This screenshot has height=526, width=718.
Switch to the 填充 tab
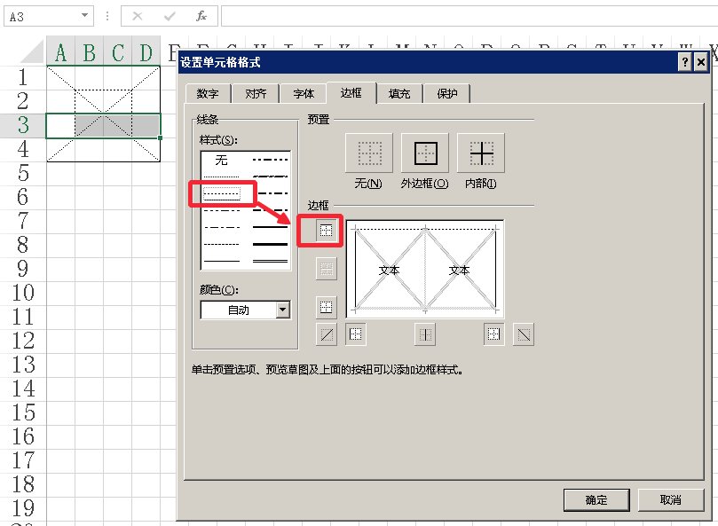click(399, 94)
